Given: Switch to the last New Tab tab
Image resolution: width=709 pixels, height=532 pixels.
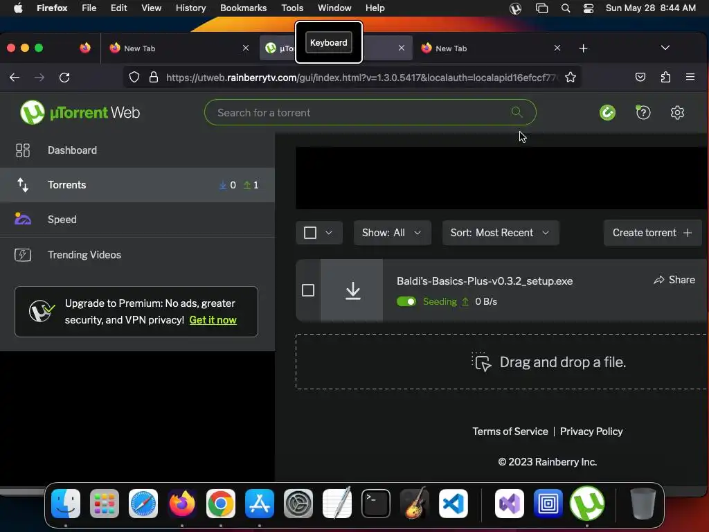Looking at the screenshot, I should 491,48.
